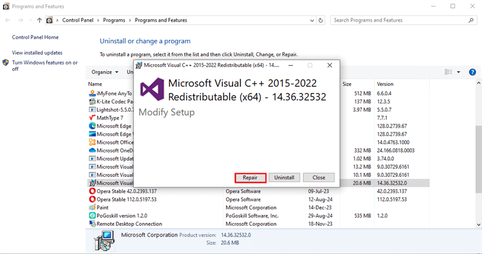Go up one level with Up arrow
482x254 pixels.
(39, 20)
